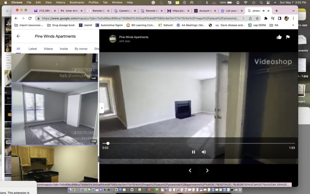Go back from Pine Winds Apartments photos
Viewport: 310px width, 194px height.
point(18,36)
